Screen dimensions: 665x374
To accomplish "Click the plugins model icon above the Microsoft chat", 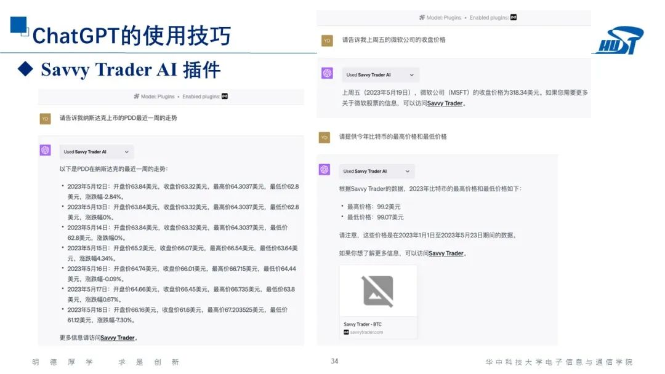I will point(422,17).
